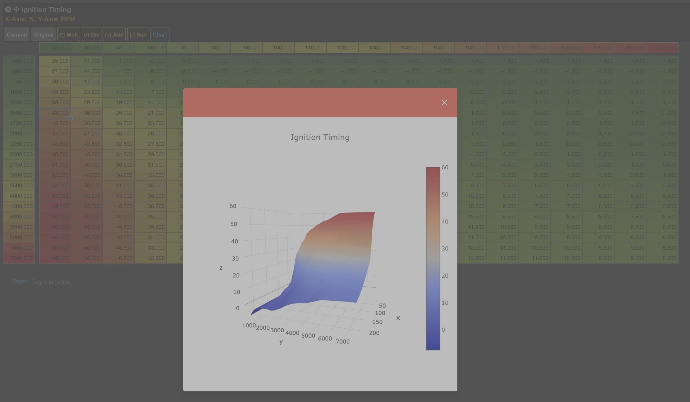Screen dimensions: 690x402
Task: Click the (/) Div button
Action: click(x=91, y=34)
